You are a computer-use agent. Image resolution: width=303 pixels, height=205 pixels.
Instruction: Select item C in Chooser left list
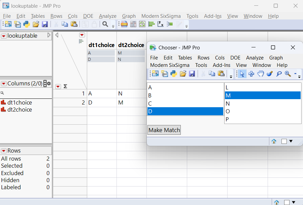pyautogui.click(x=185, y=104)
